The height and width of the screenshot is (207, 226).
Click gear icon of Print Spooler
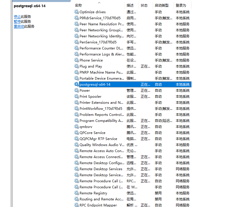[77, 96]
